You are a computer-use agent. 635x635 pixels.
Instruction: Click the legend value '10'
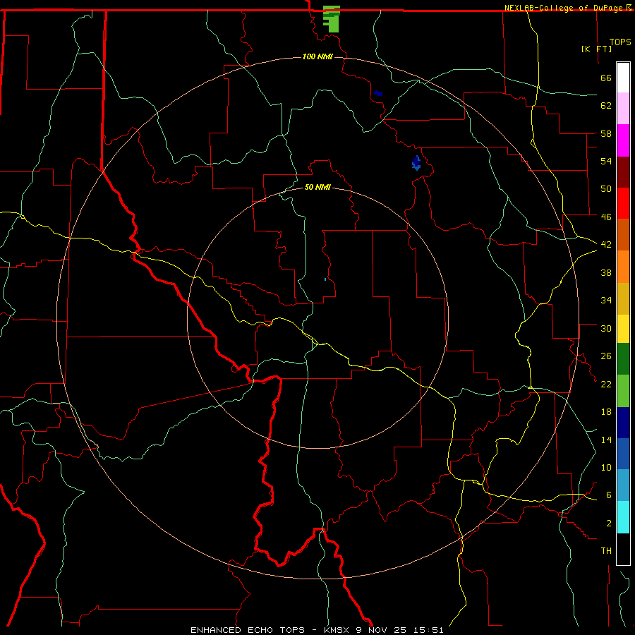pyautogui.click(x=606, y=468)
